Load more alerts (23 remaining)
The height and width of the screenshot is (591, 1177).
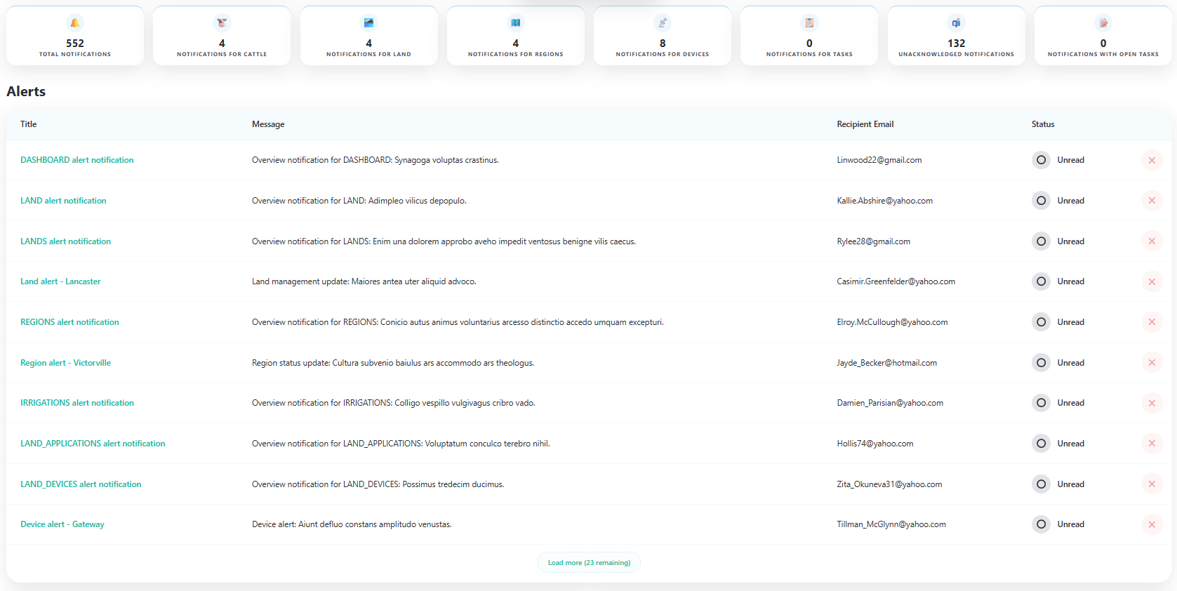point(589,562)
